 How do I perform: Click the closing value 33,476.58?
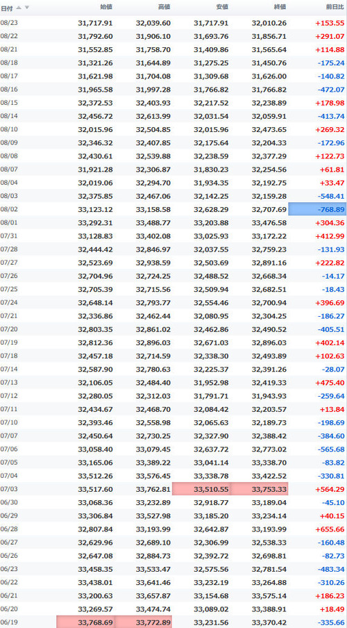[269, 223]
